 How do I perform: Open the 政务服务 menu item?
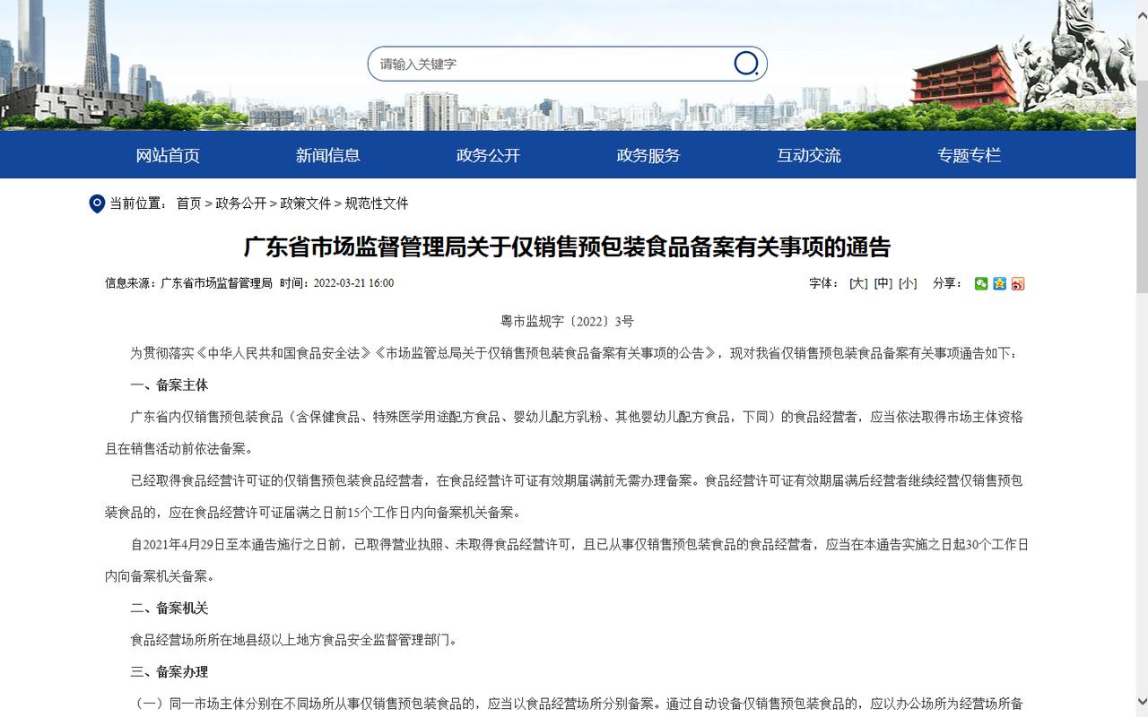tap(648, 154)
